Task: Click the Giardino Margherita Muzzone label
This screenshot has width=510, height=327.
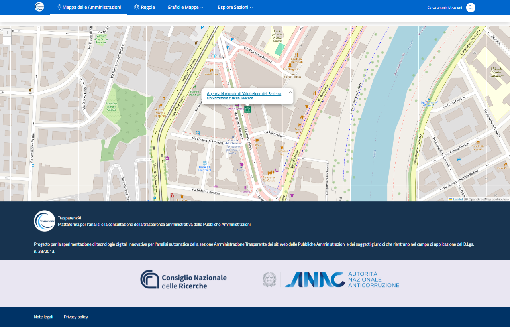Action: coord(101,39)
